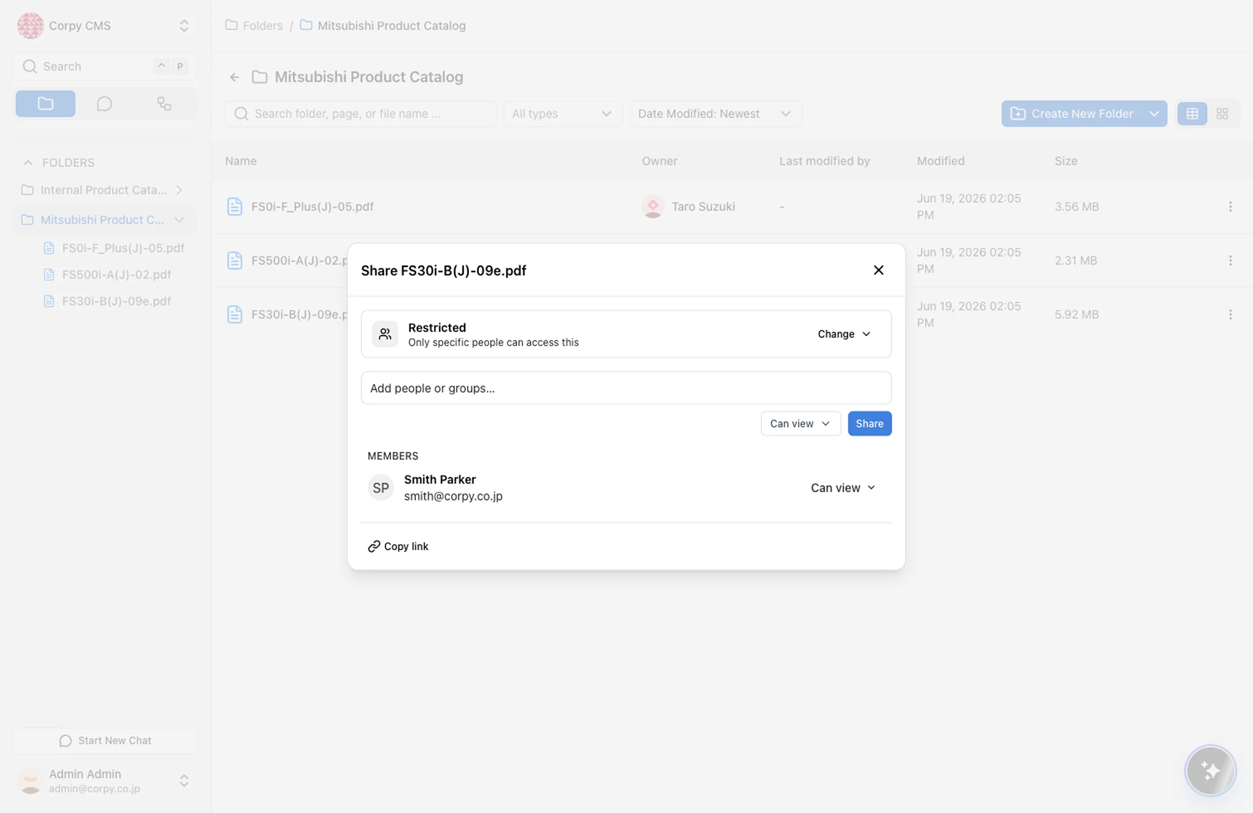
Task: Open the Date Modified: Newest sort dropdown
Action: (x=715, y=113)
